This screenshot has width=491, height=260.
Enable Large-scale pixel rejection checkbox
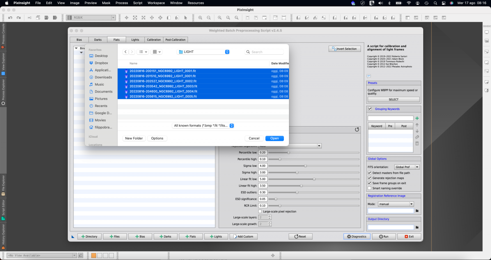[260, 211]
